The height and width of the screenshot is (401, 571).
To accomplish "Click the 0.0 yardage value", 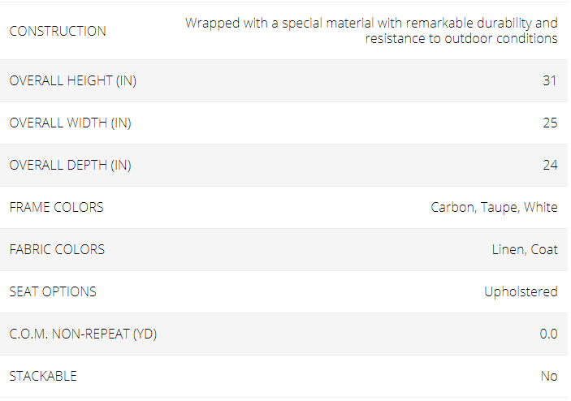I will (x=548, y=334).
